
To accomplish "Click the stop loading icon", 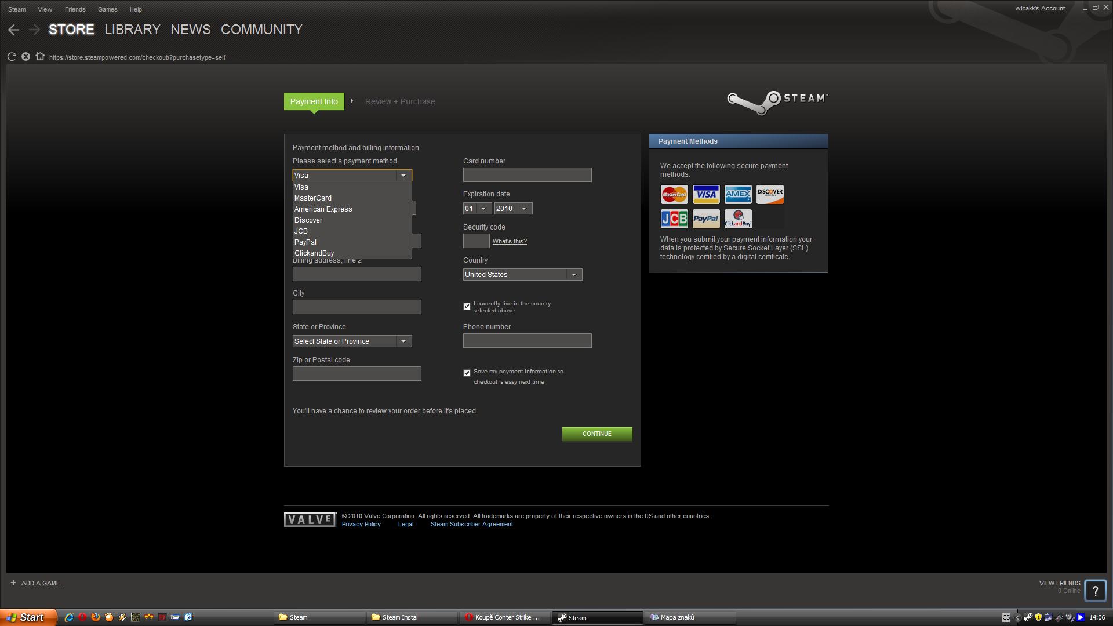I will click(x=26, y=57).
